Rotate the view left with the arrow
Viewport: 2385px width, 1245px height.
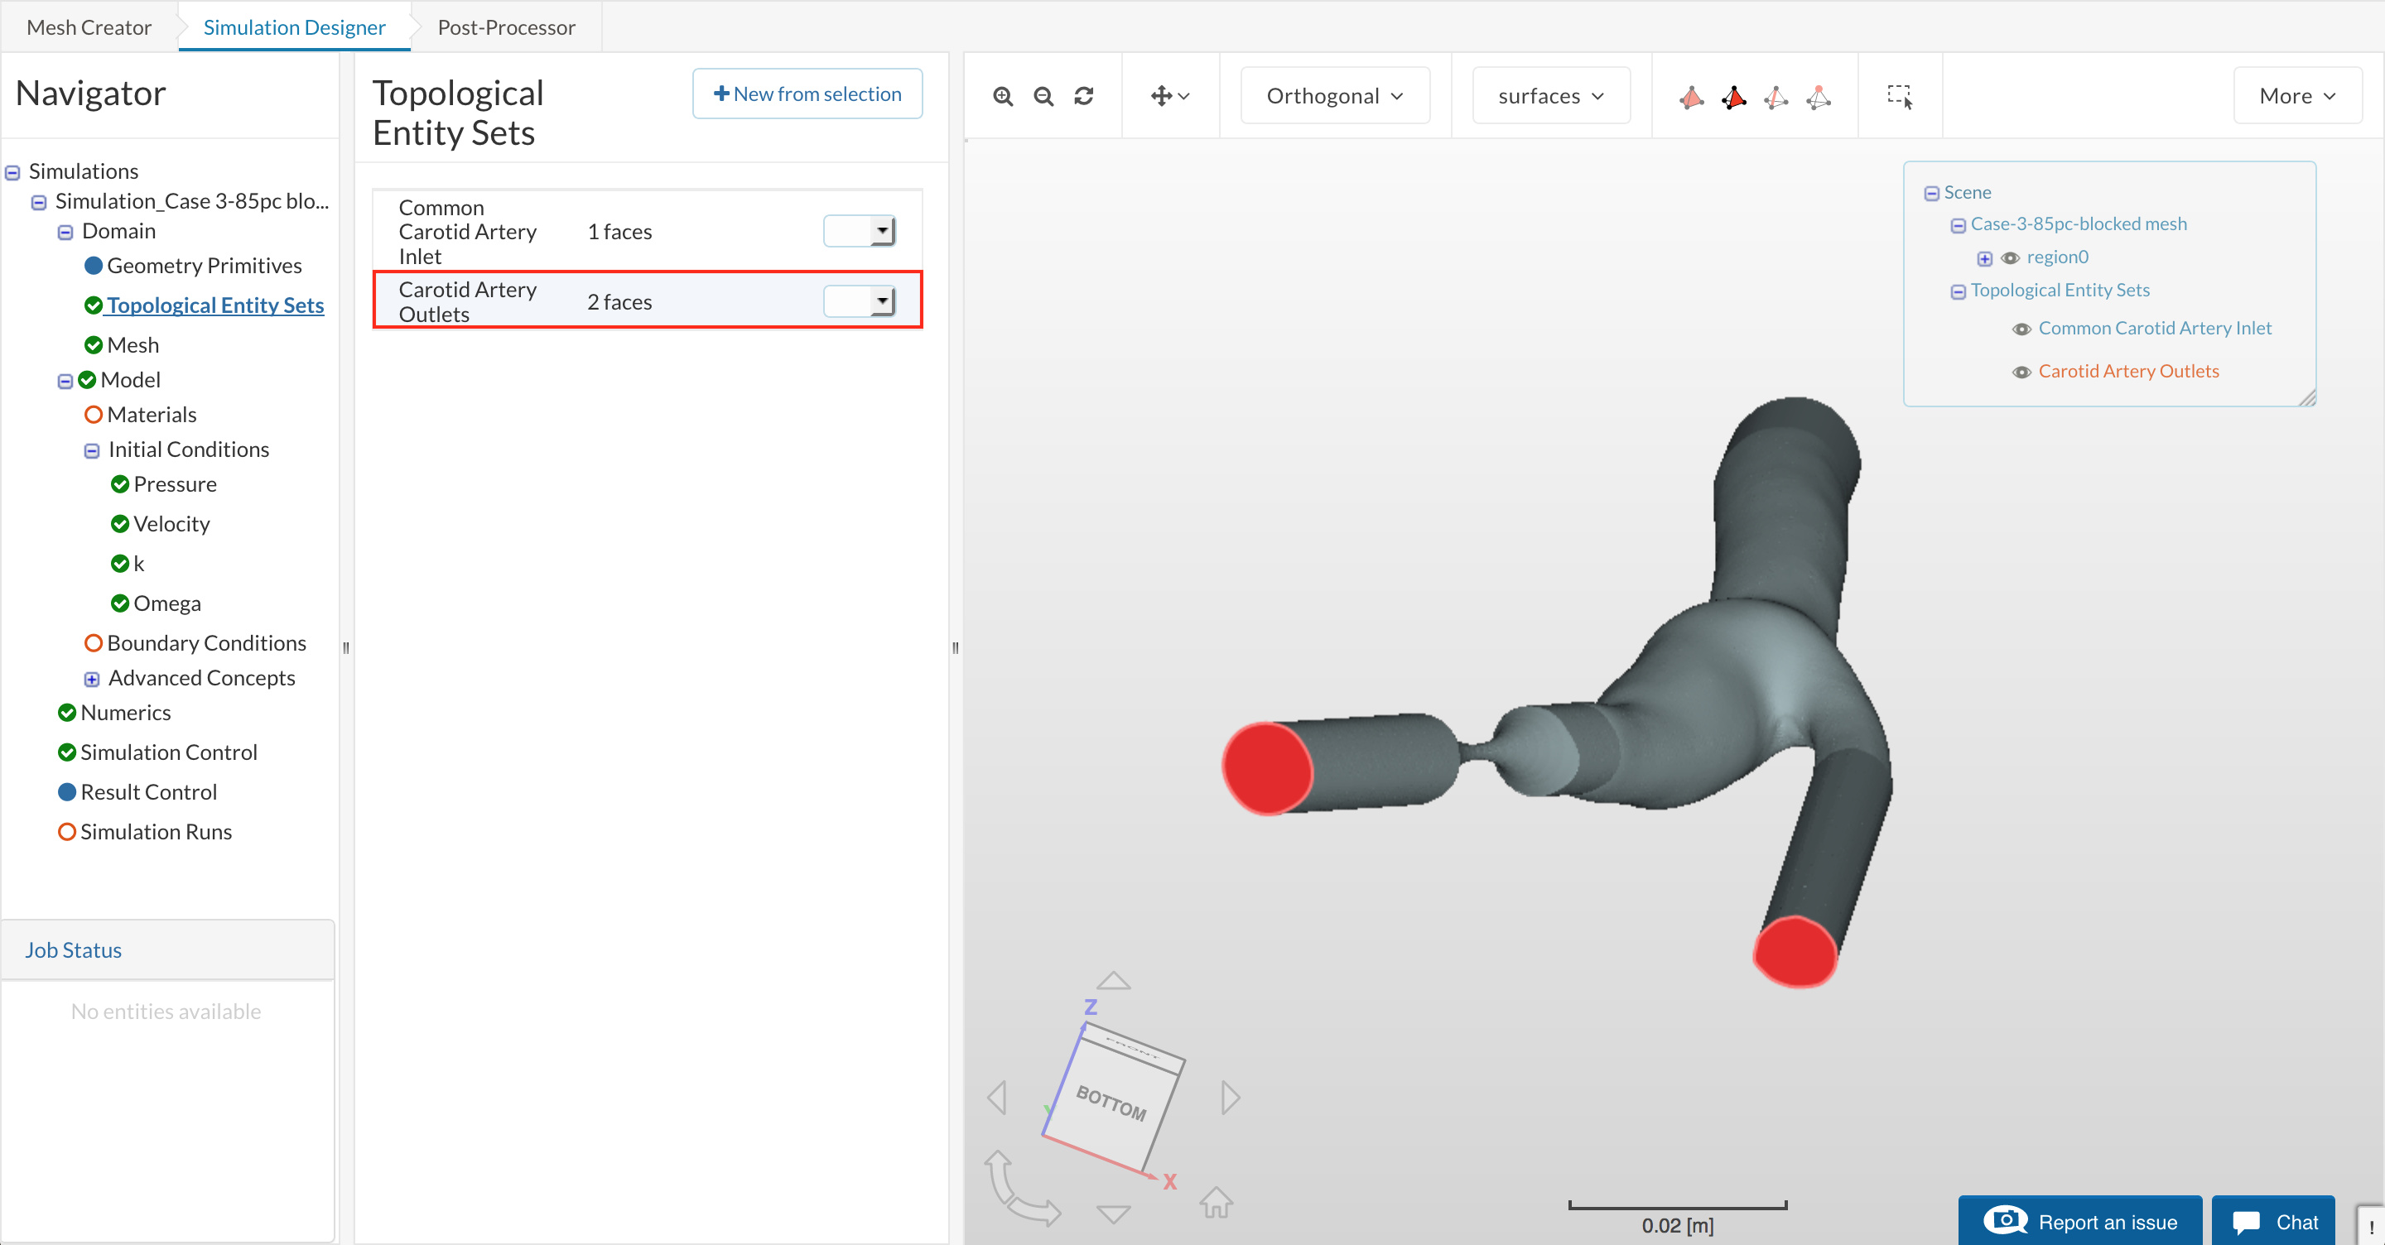(x=997, y=1098)
